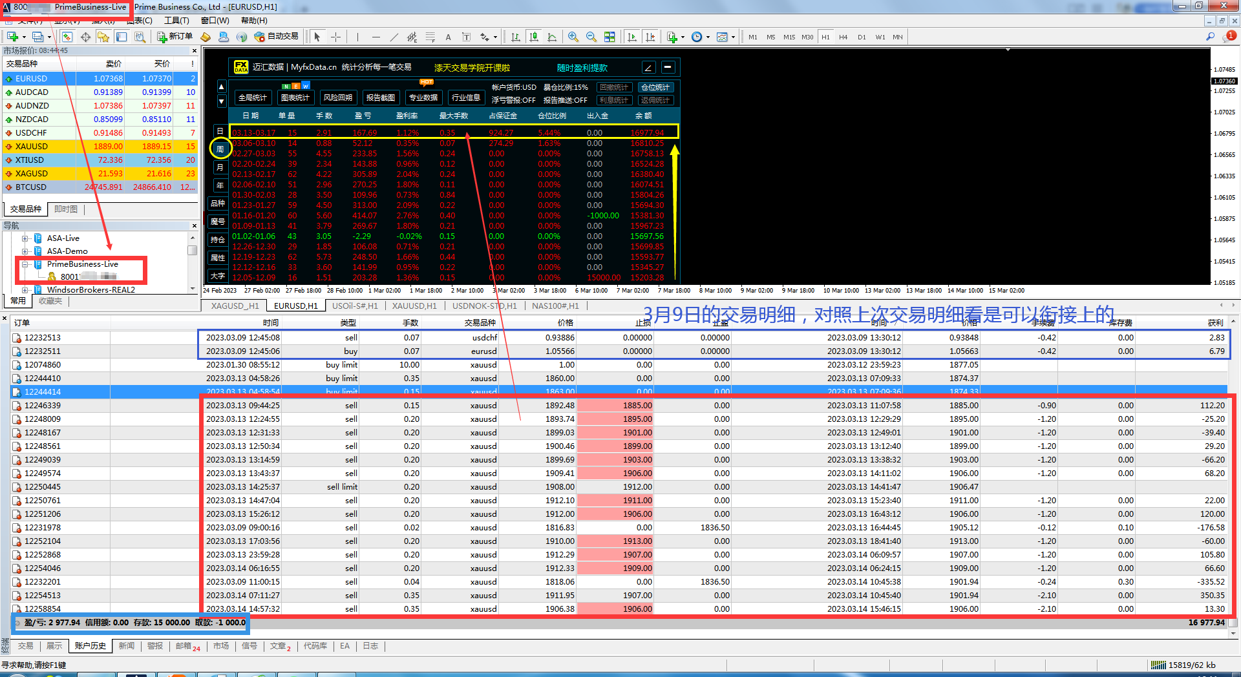Select the text label 'T' tool
The width and height of the screenshot is (1241, 677).
465,37
